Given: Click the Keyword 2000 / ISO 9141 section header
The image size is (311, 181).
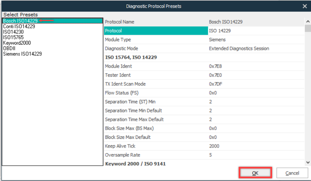Looking at the screenshot, I should click(x=135, y=164).
